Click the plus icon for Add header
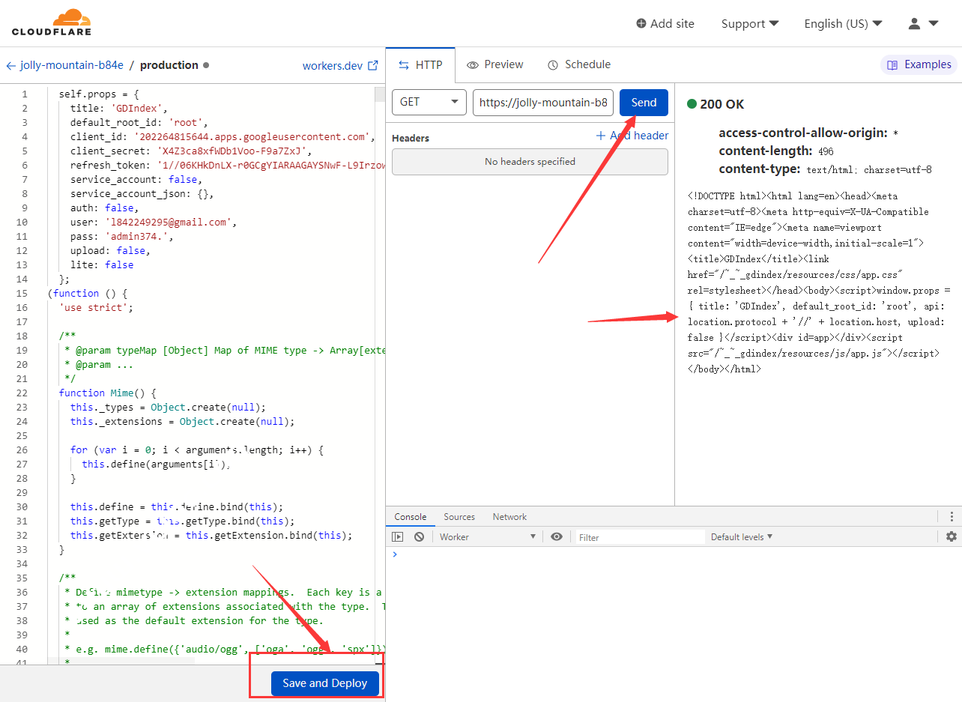Screen dimensions: 962x702 click(600, 136)
